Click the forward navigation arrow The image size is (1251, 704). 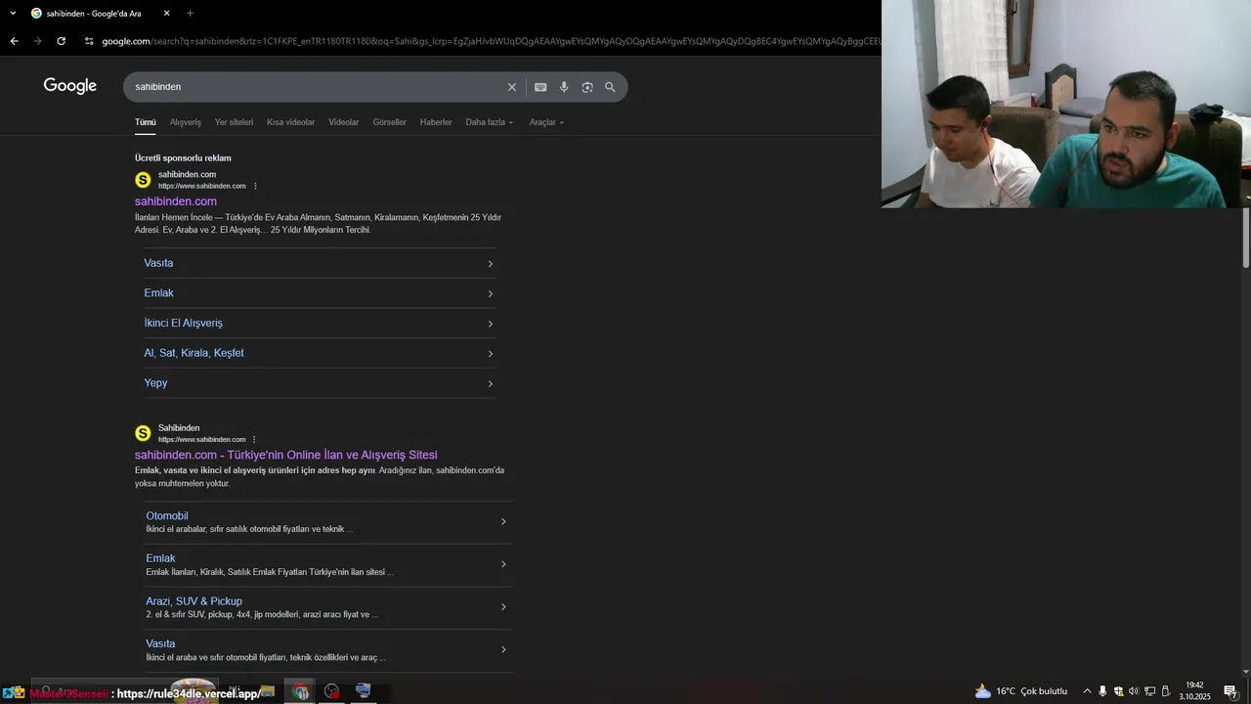[x=37, y=41]
